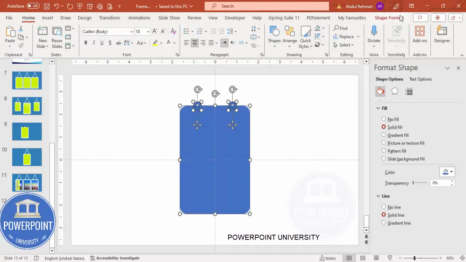Open the font size dropdown
The width and height of the screenshot is (466, 262).
point(147,31)
